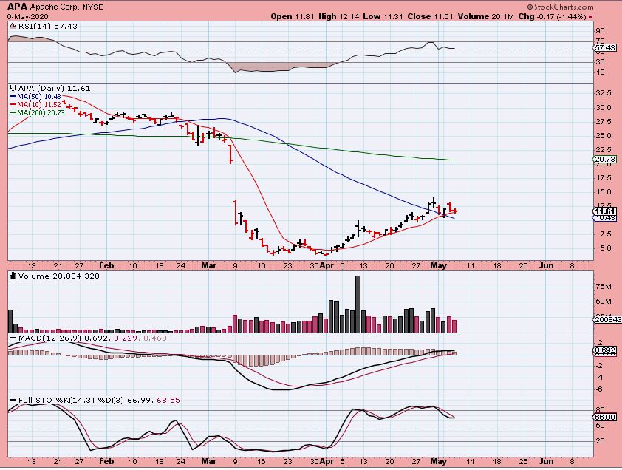Click the 'Volume 20.1M' header value
The height and width of the screenshot is (470, 622).
486,17
